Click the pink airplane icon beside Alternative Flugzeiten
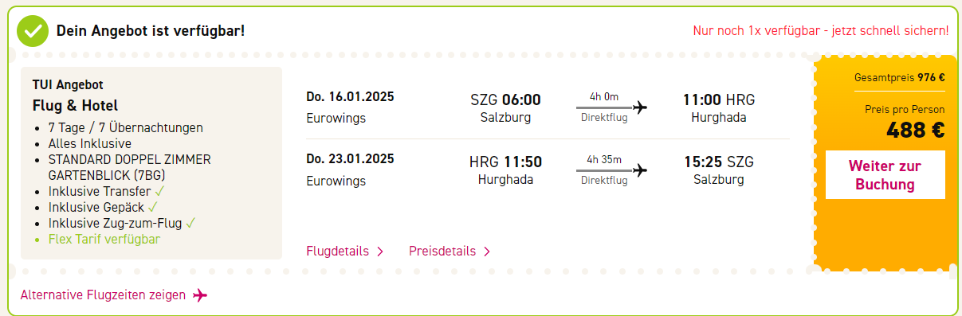962x316 pixels. pyautogui.click(x=200, y=295)
